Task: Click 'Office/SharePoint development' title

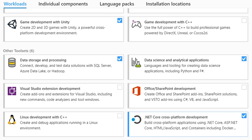Action: [x=170, y=89]
